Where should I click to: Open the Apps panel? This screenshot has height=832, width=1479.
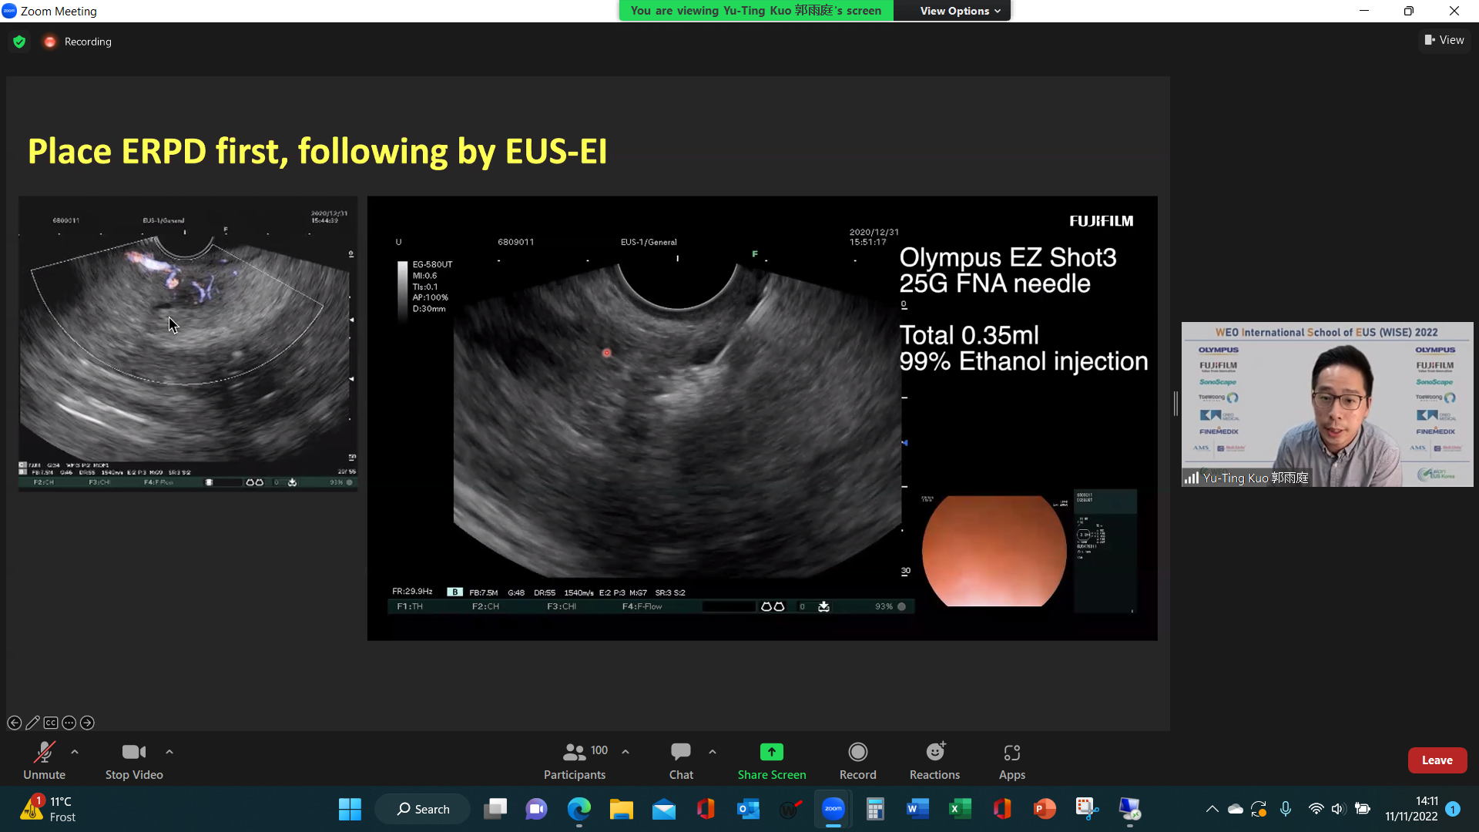1011,760
